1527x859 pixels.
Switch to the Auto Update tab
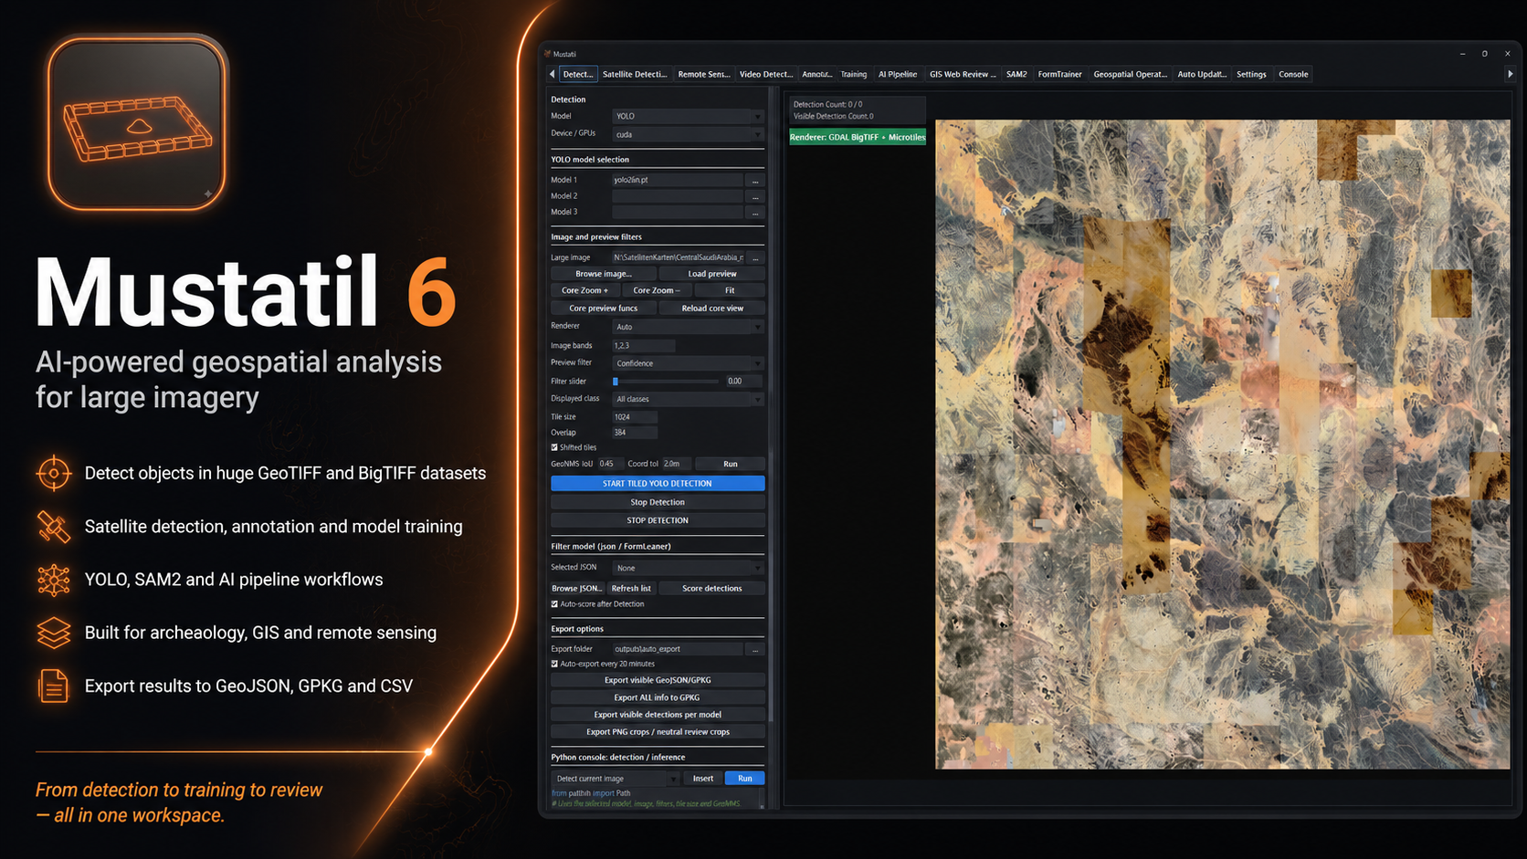[x=1202, y=74]
